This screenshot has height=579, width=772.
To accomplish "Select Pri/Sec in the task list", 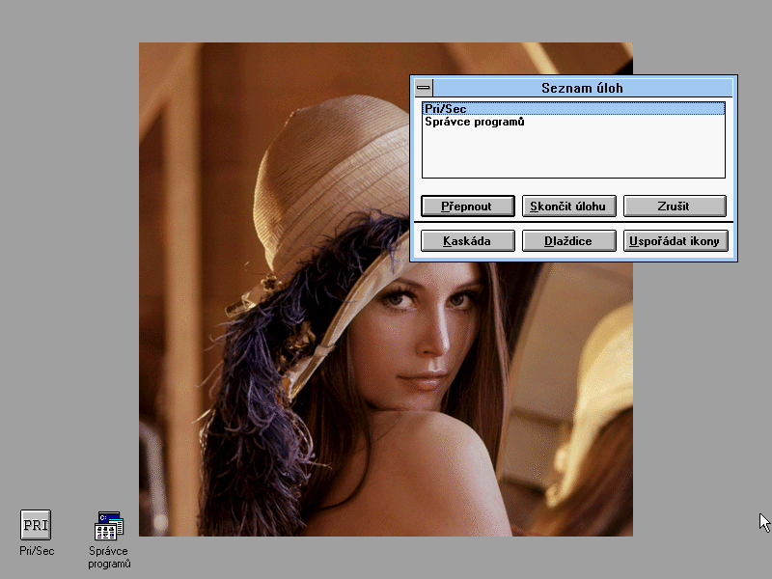I will point(573,109).
